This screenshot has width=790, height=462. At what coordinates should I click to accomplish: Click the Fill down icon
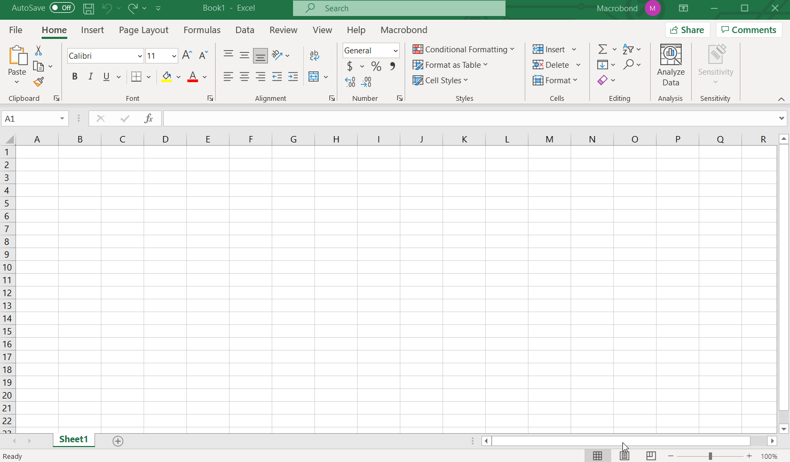pyautogui.click(x=603, y=65)
